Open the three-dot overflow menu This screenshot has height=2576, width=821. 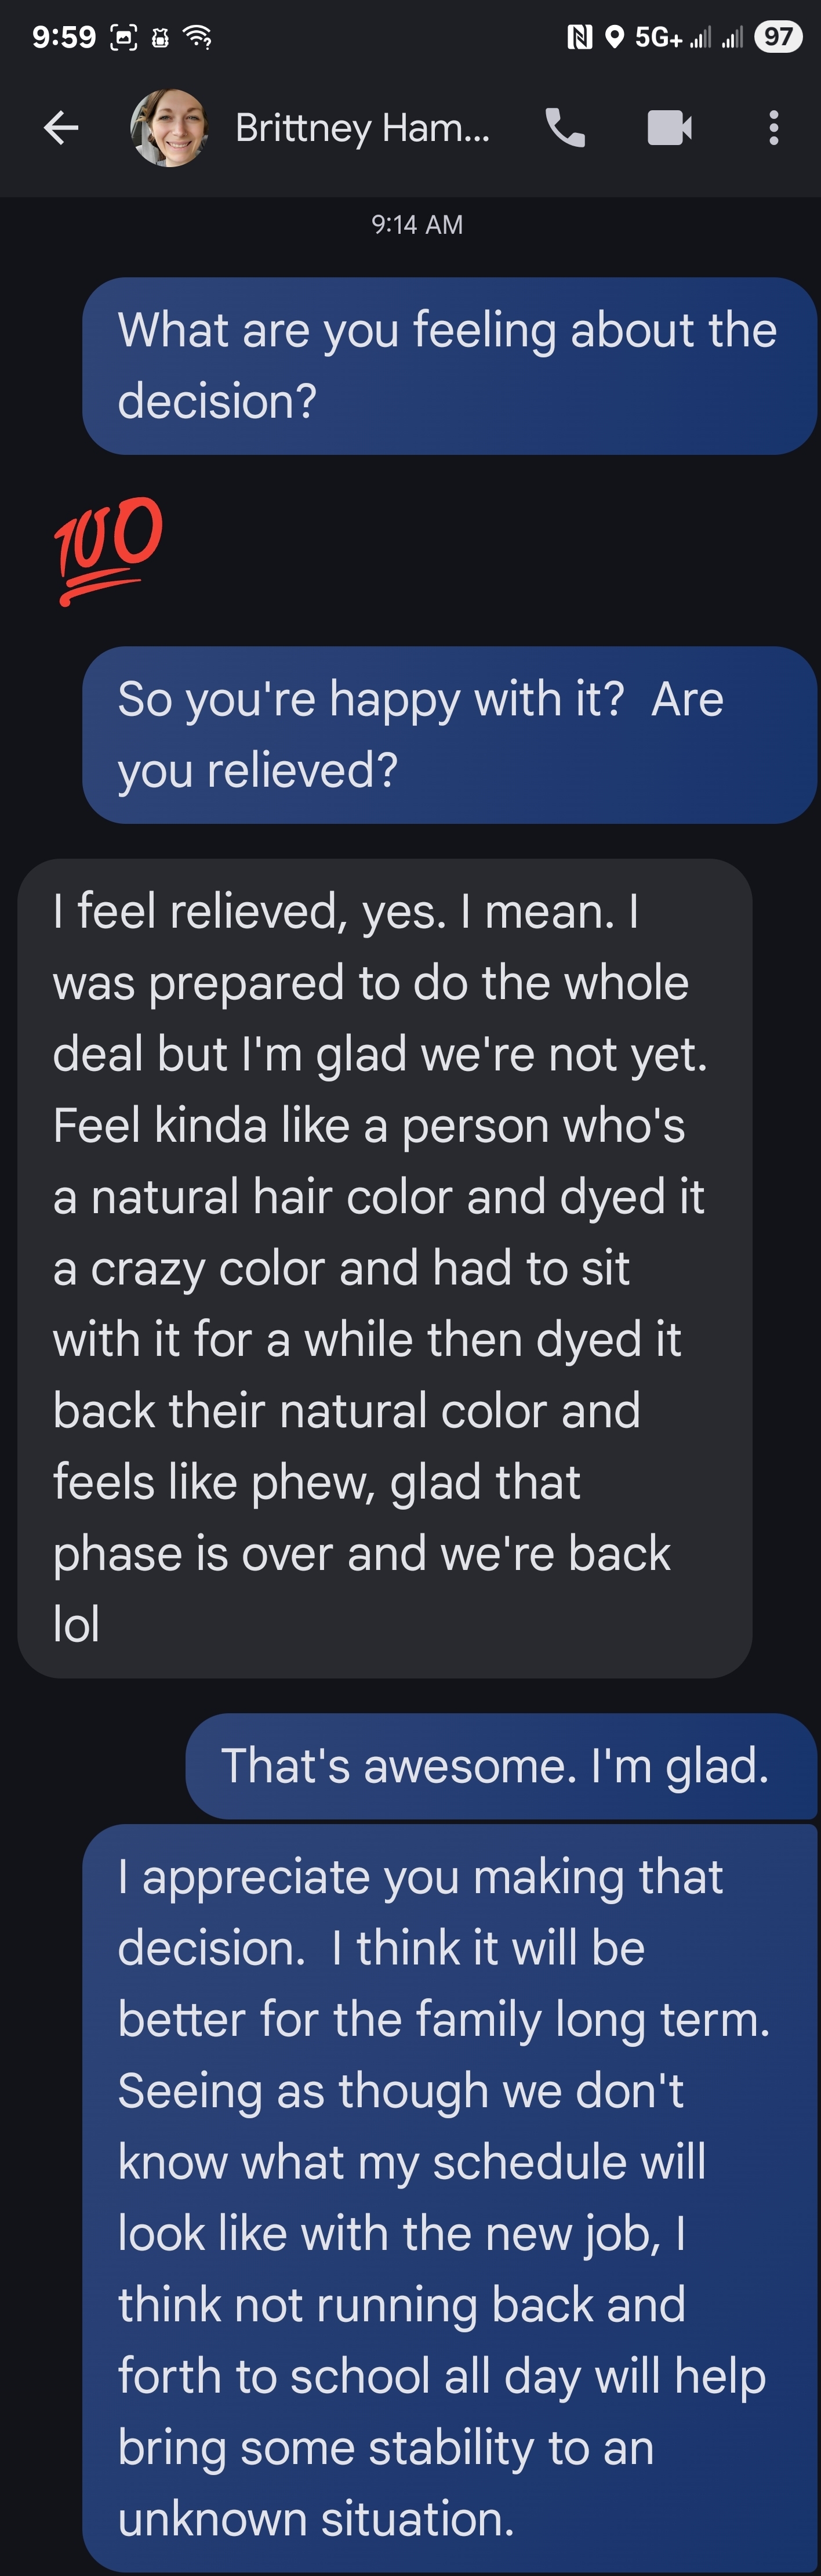(x=773, y=128)
